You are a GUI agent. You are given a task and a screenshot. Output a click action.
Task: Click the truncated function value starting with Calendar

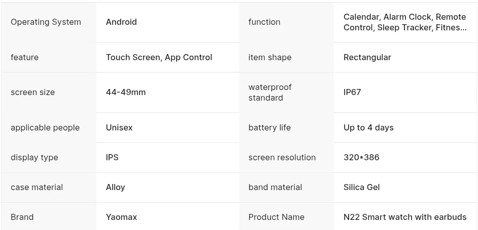point(404,22)
